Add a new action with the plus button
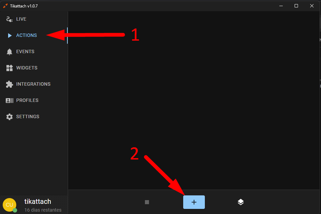Screen dimensions: 321x214 click(x=194, y=202)
